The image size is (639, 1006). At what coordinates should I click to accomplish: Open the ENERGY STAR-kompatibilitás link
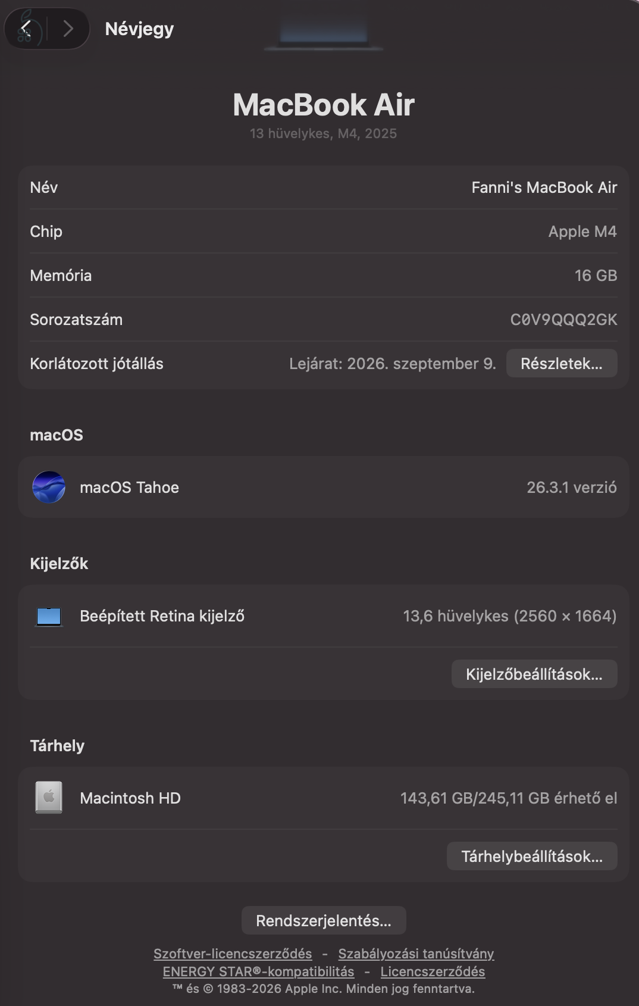(x=258, y=971)
